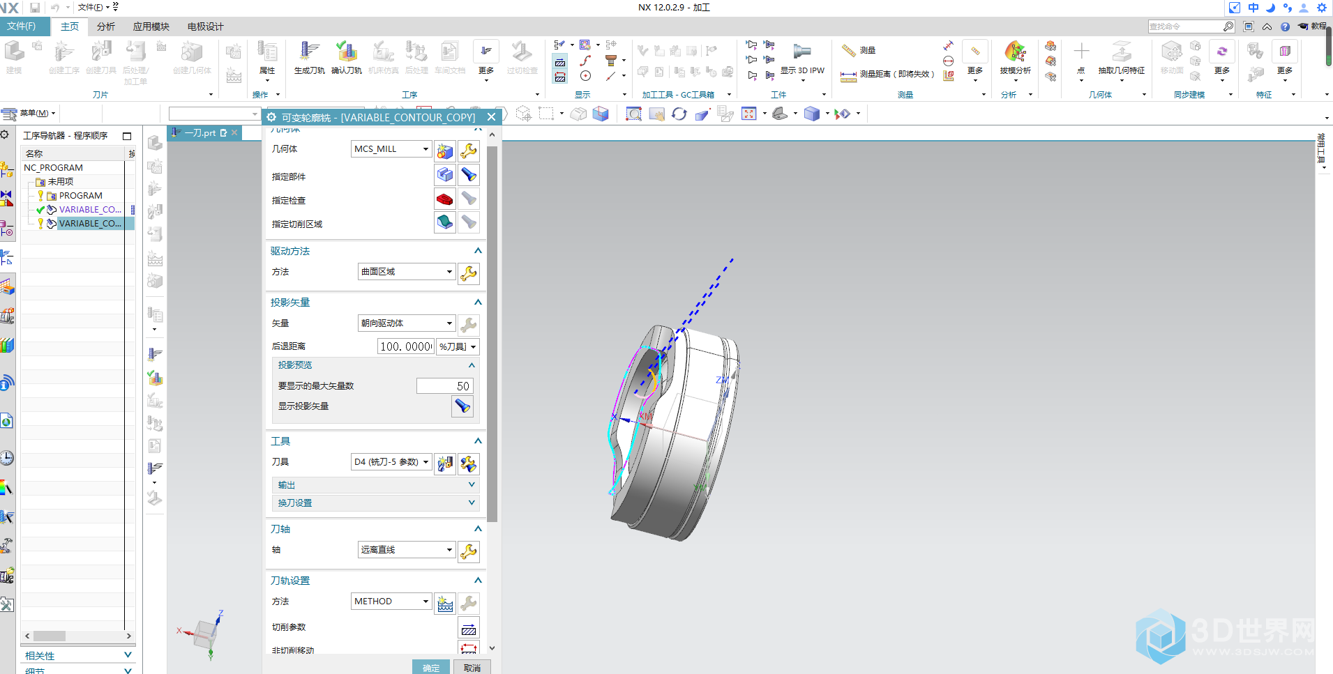Select the 未用项 node in navigator
Viewport: 1333px width, 674px height.
click(x=61, y=181)
